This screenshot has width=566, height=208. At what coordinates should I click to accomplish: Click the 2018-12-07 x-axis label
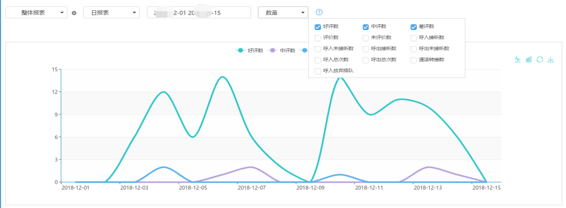(x=252, y=188)
